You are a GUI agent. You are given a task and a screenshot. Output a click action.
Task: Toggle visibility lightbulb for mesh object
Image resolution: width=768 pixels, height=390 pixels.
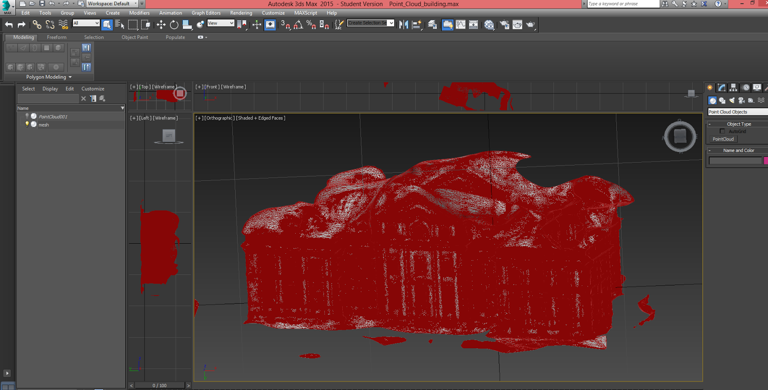point(27,124)
